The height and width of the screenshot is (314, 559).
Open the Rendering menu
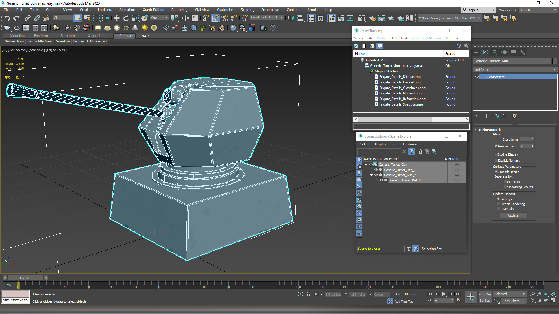[x=179, y=10]
